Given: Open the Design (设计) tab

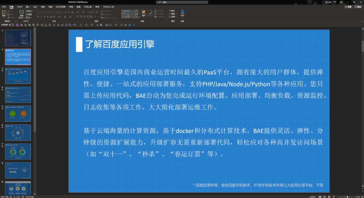Looking at the screenshot, I should click(35, 7).
